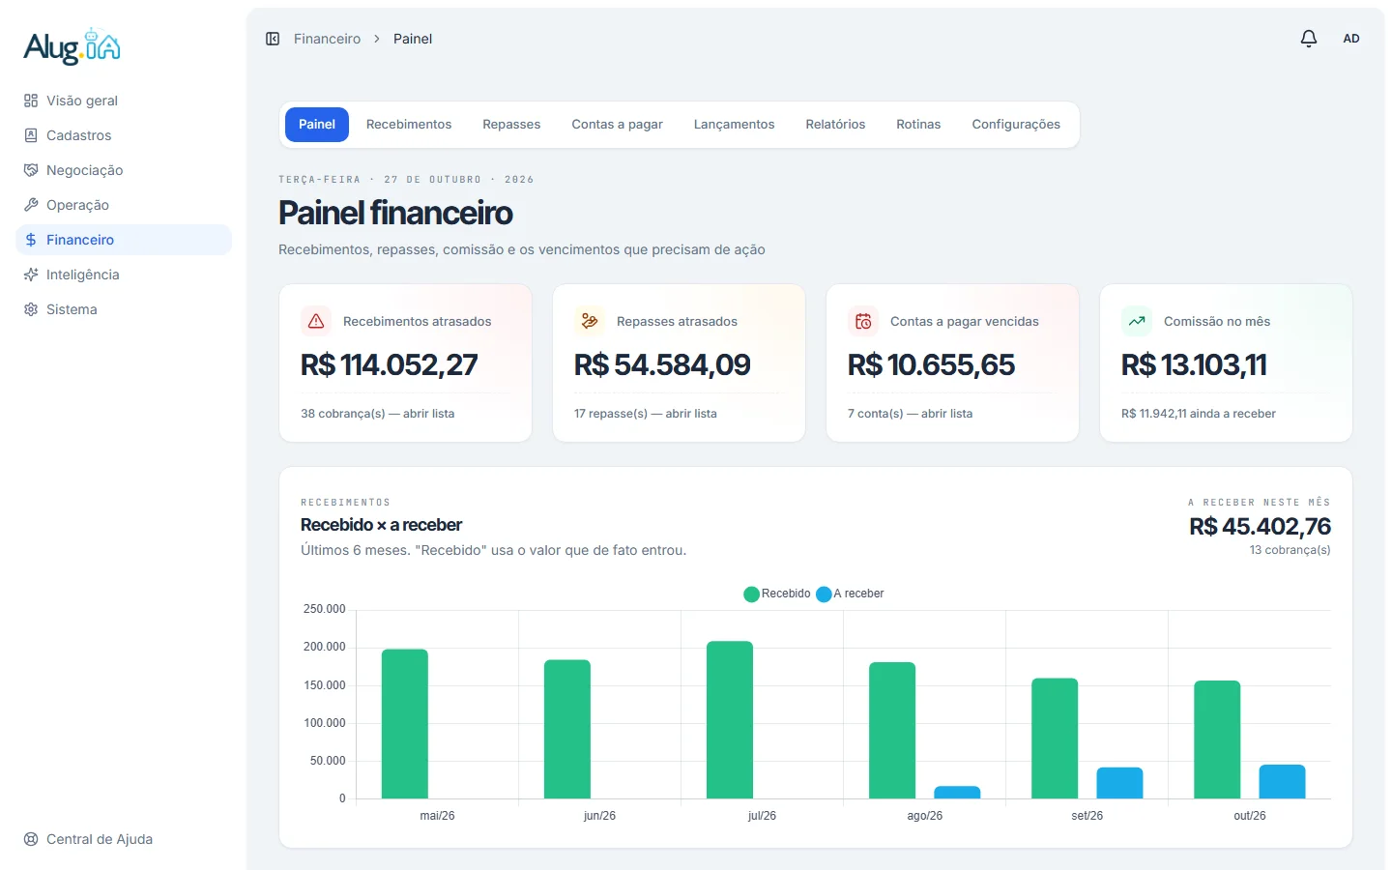This screenshot has height=870, width=1392.
Task: Click the Recebido bar for mai/26
Action: (405, 724)
